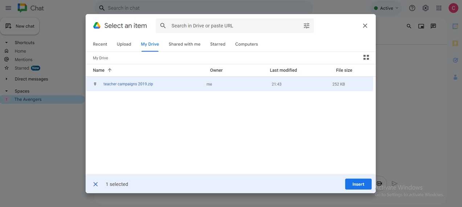Clear the current file selection

[x=95, y=184]
